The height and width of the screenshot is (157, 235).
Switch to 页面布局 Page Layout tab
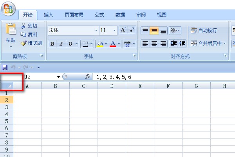pos(74,15)
